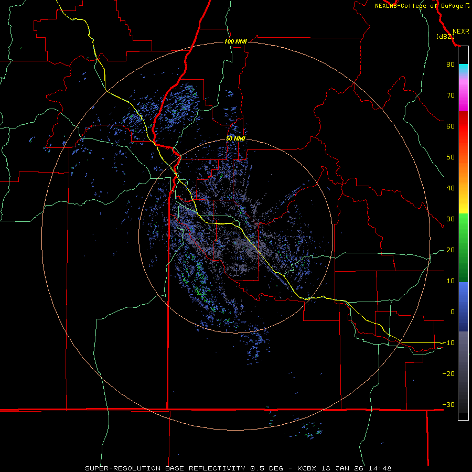Click the cyan segment of the color bar
Viewport: 472px width, 472px height.
point(463,69)
